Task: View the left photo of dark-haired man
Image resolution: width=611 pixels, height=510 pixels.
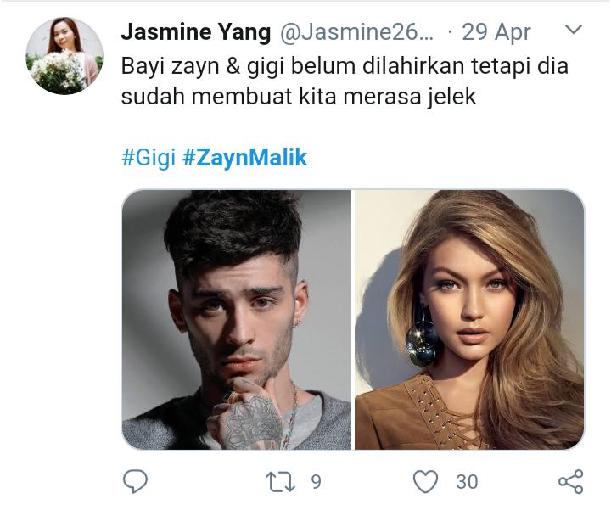Action: (237, 320)
